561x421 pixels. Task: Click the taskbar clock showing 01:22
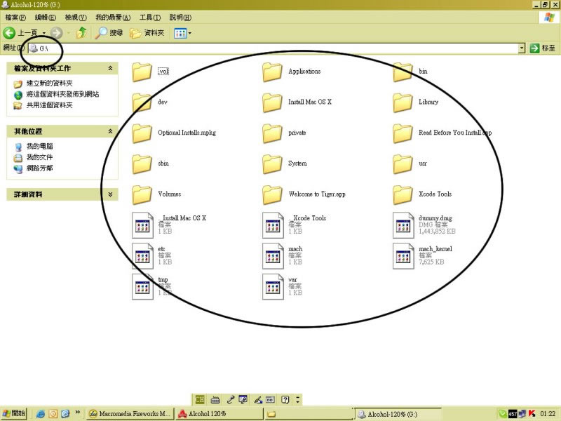point(548,413)
